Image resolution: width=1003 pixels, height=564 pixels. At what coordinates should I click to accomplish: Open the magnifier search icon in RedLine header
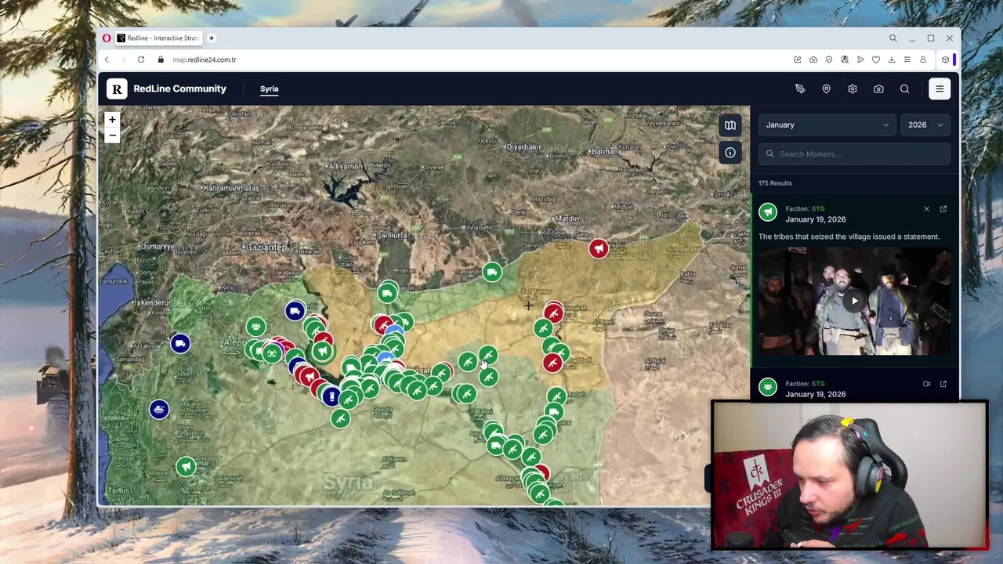[905, 89]
